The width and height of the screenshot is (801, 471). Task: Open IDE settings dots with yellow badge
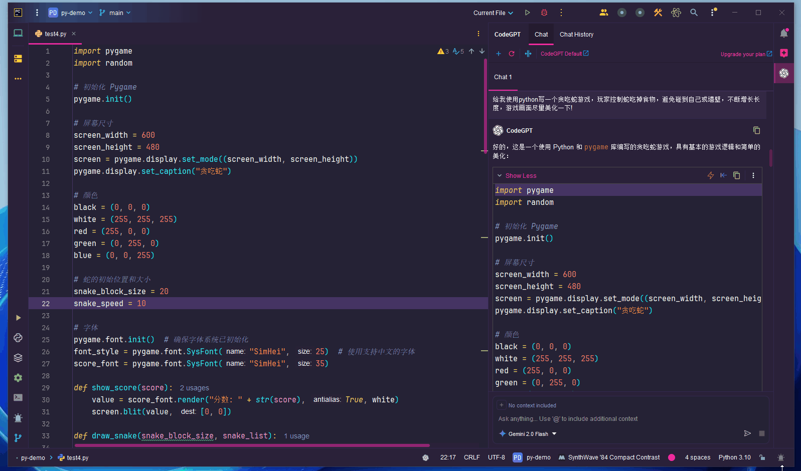click(x=713, y=12)
